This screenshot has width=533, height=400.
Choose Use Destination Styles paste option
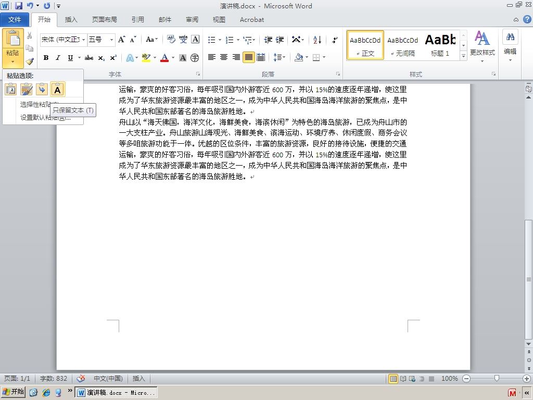[42, 90]
